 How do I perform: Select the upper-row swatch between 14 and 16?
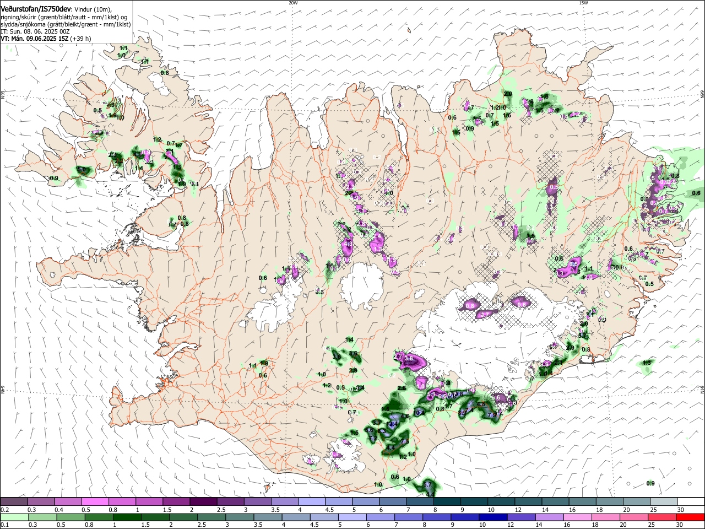pos(555,502)
